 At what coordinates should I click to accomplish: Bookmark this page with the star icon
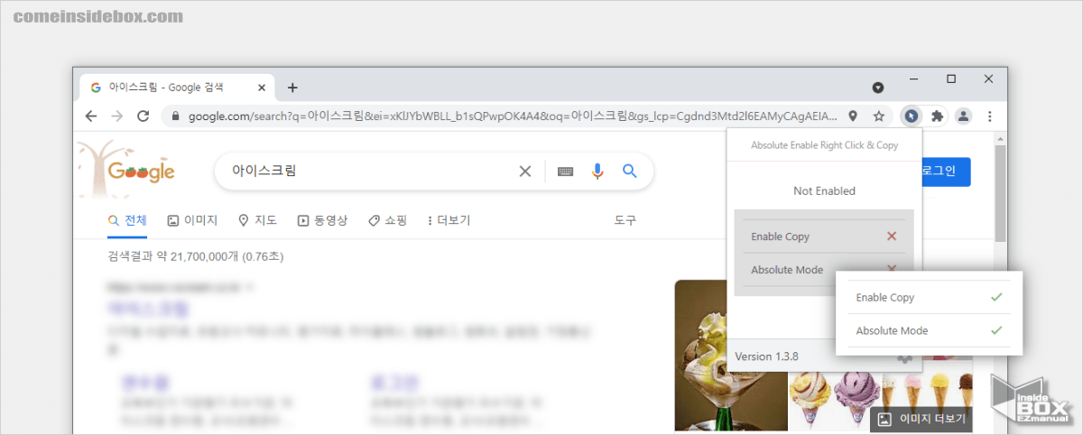878,116
